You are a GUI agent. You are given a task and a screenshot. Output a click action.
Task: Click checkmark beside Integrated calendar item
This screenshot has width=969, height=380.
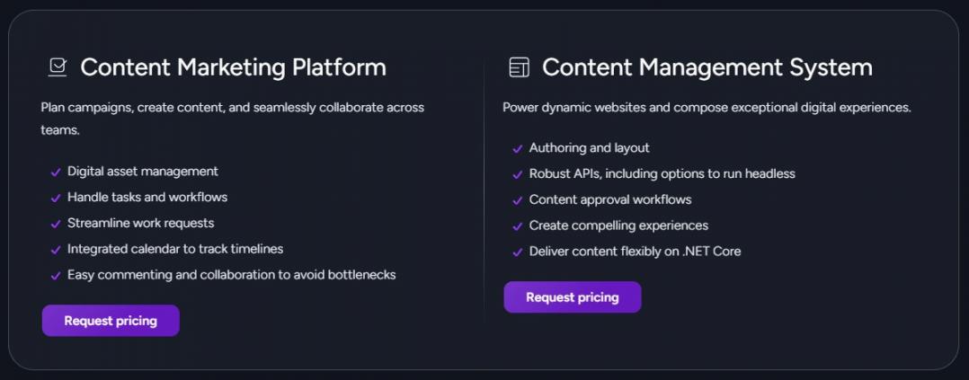56,250
